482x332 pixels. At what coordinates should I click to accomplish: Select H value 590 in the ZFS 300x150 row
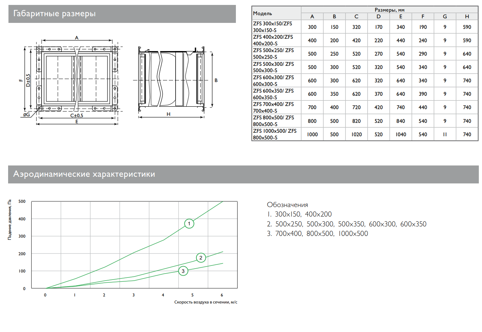tap(467, 27)
